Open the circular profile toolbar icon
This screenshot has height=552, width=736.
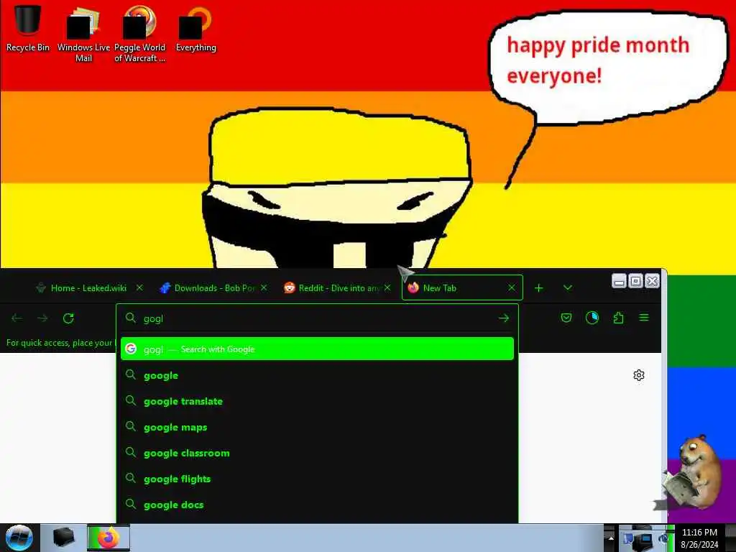(592, 318)
